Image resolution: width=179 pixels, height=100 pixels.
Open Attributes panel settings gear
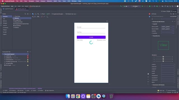coord(173,14)
